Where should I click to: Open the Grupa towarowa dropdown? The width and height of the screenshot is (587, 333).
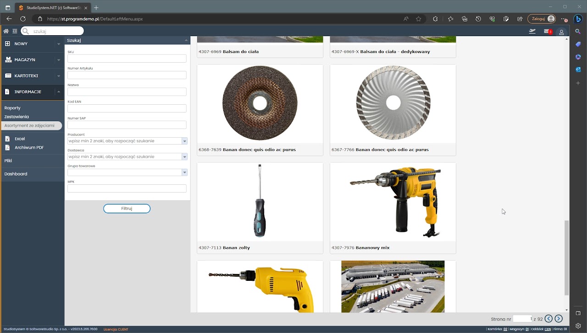point(184,172)
